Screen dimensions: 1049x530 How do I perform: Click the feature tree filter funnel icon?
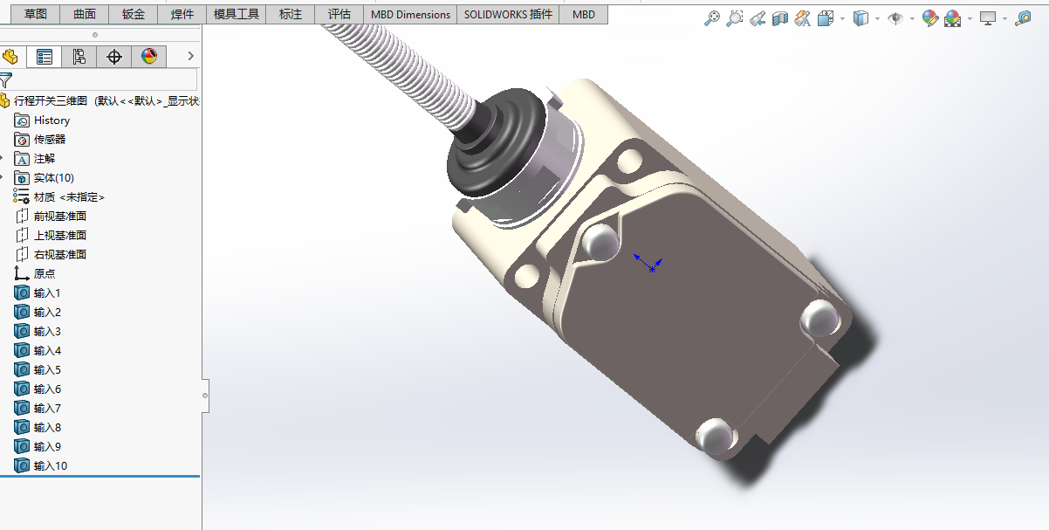[6, 80]
